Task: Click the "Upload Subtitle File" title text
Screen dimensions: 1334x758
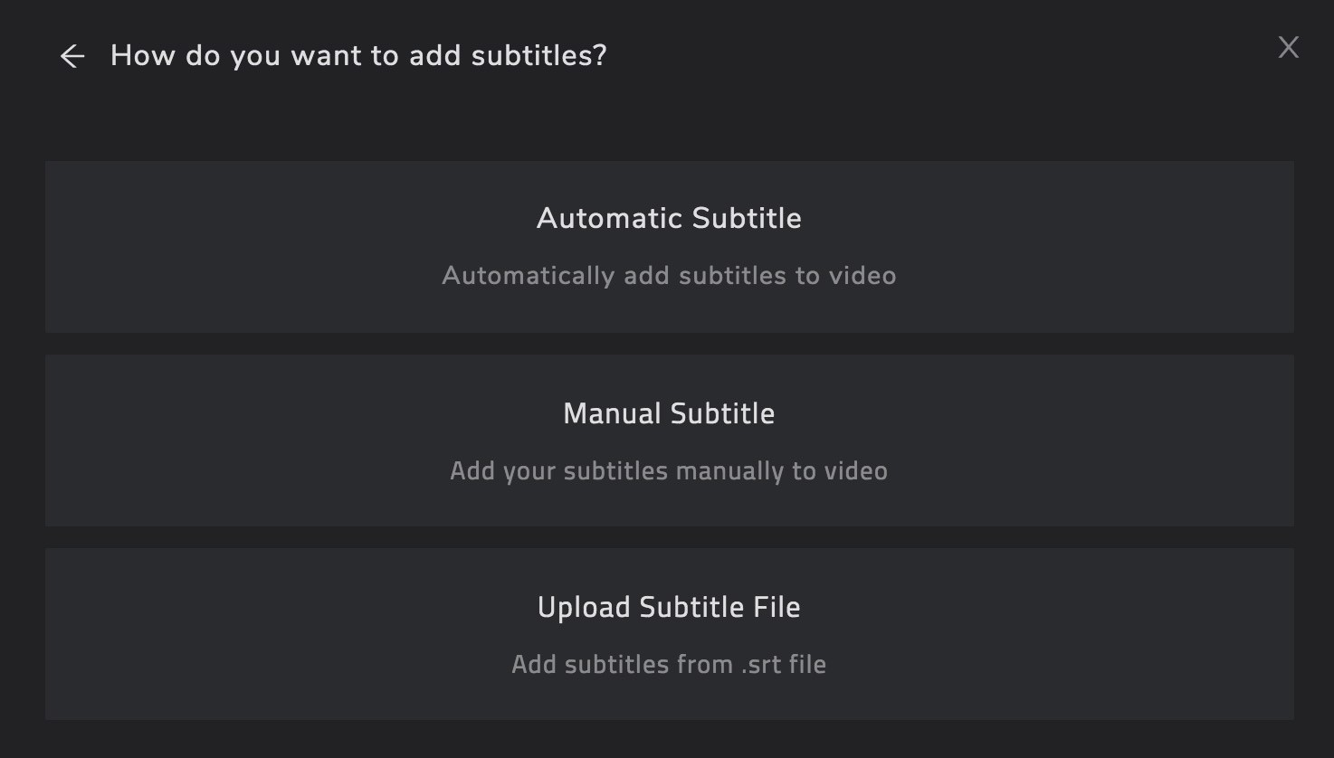Action: [669, 607]
